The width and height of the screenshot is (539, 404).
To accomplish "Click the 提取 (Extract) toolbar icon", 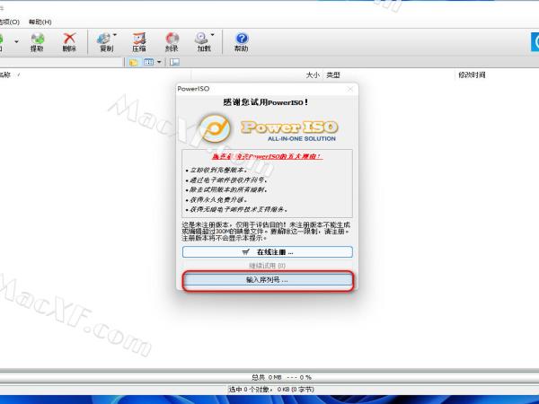I will [x=37, y=39].
